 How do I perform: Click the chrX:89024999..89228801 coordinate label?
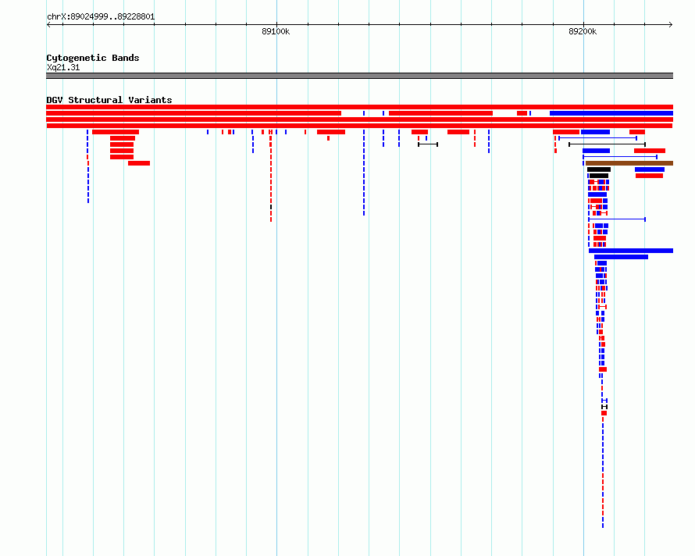click(x=101, y=17)
